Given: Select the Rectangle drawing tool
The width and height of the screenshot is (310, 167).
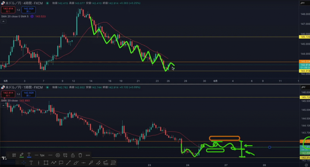Looking at the screenshot, I should click(46, 163).
